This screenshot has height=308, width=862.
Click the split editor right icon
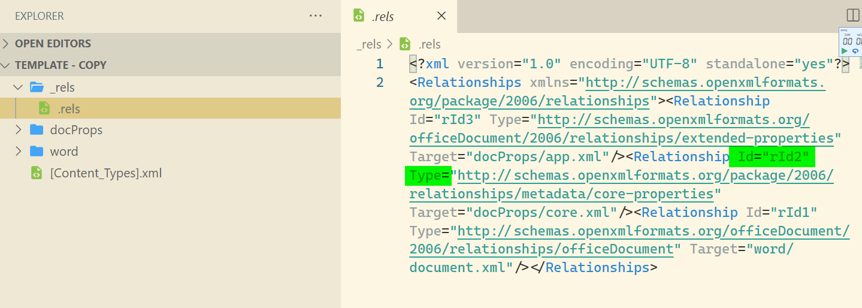pos(852,16)
